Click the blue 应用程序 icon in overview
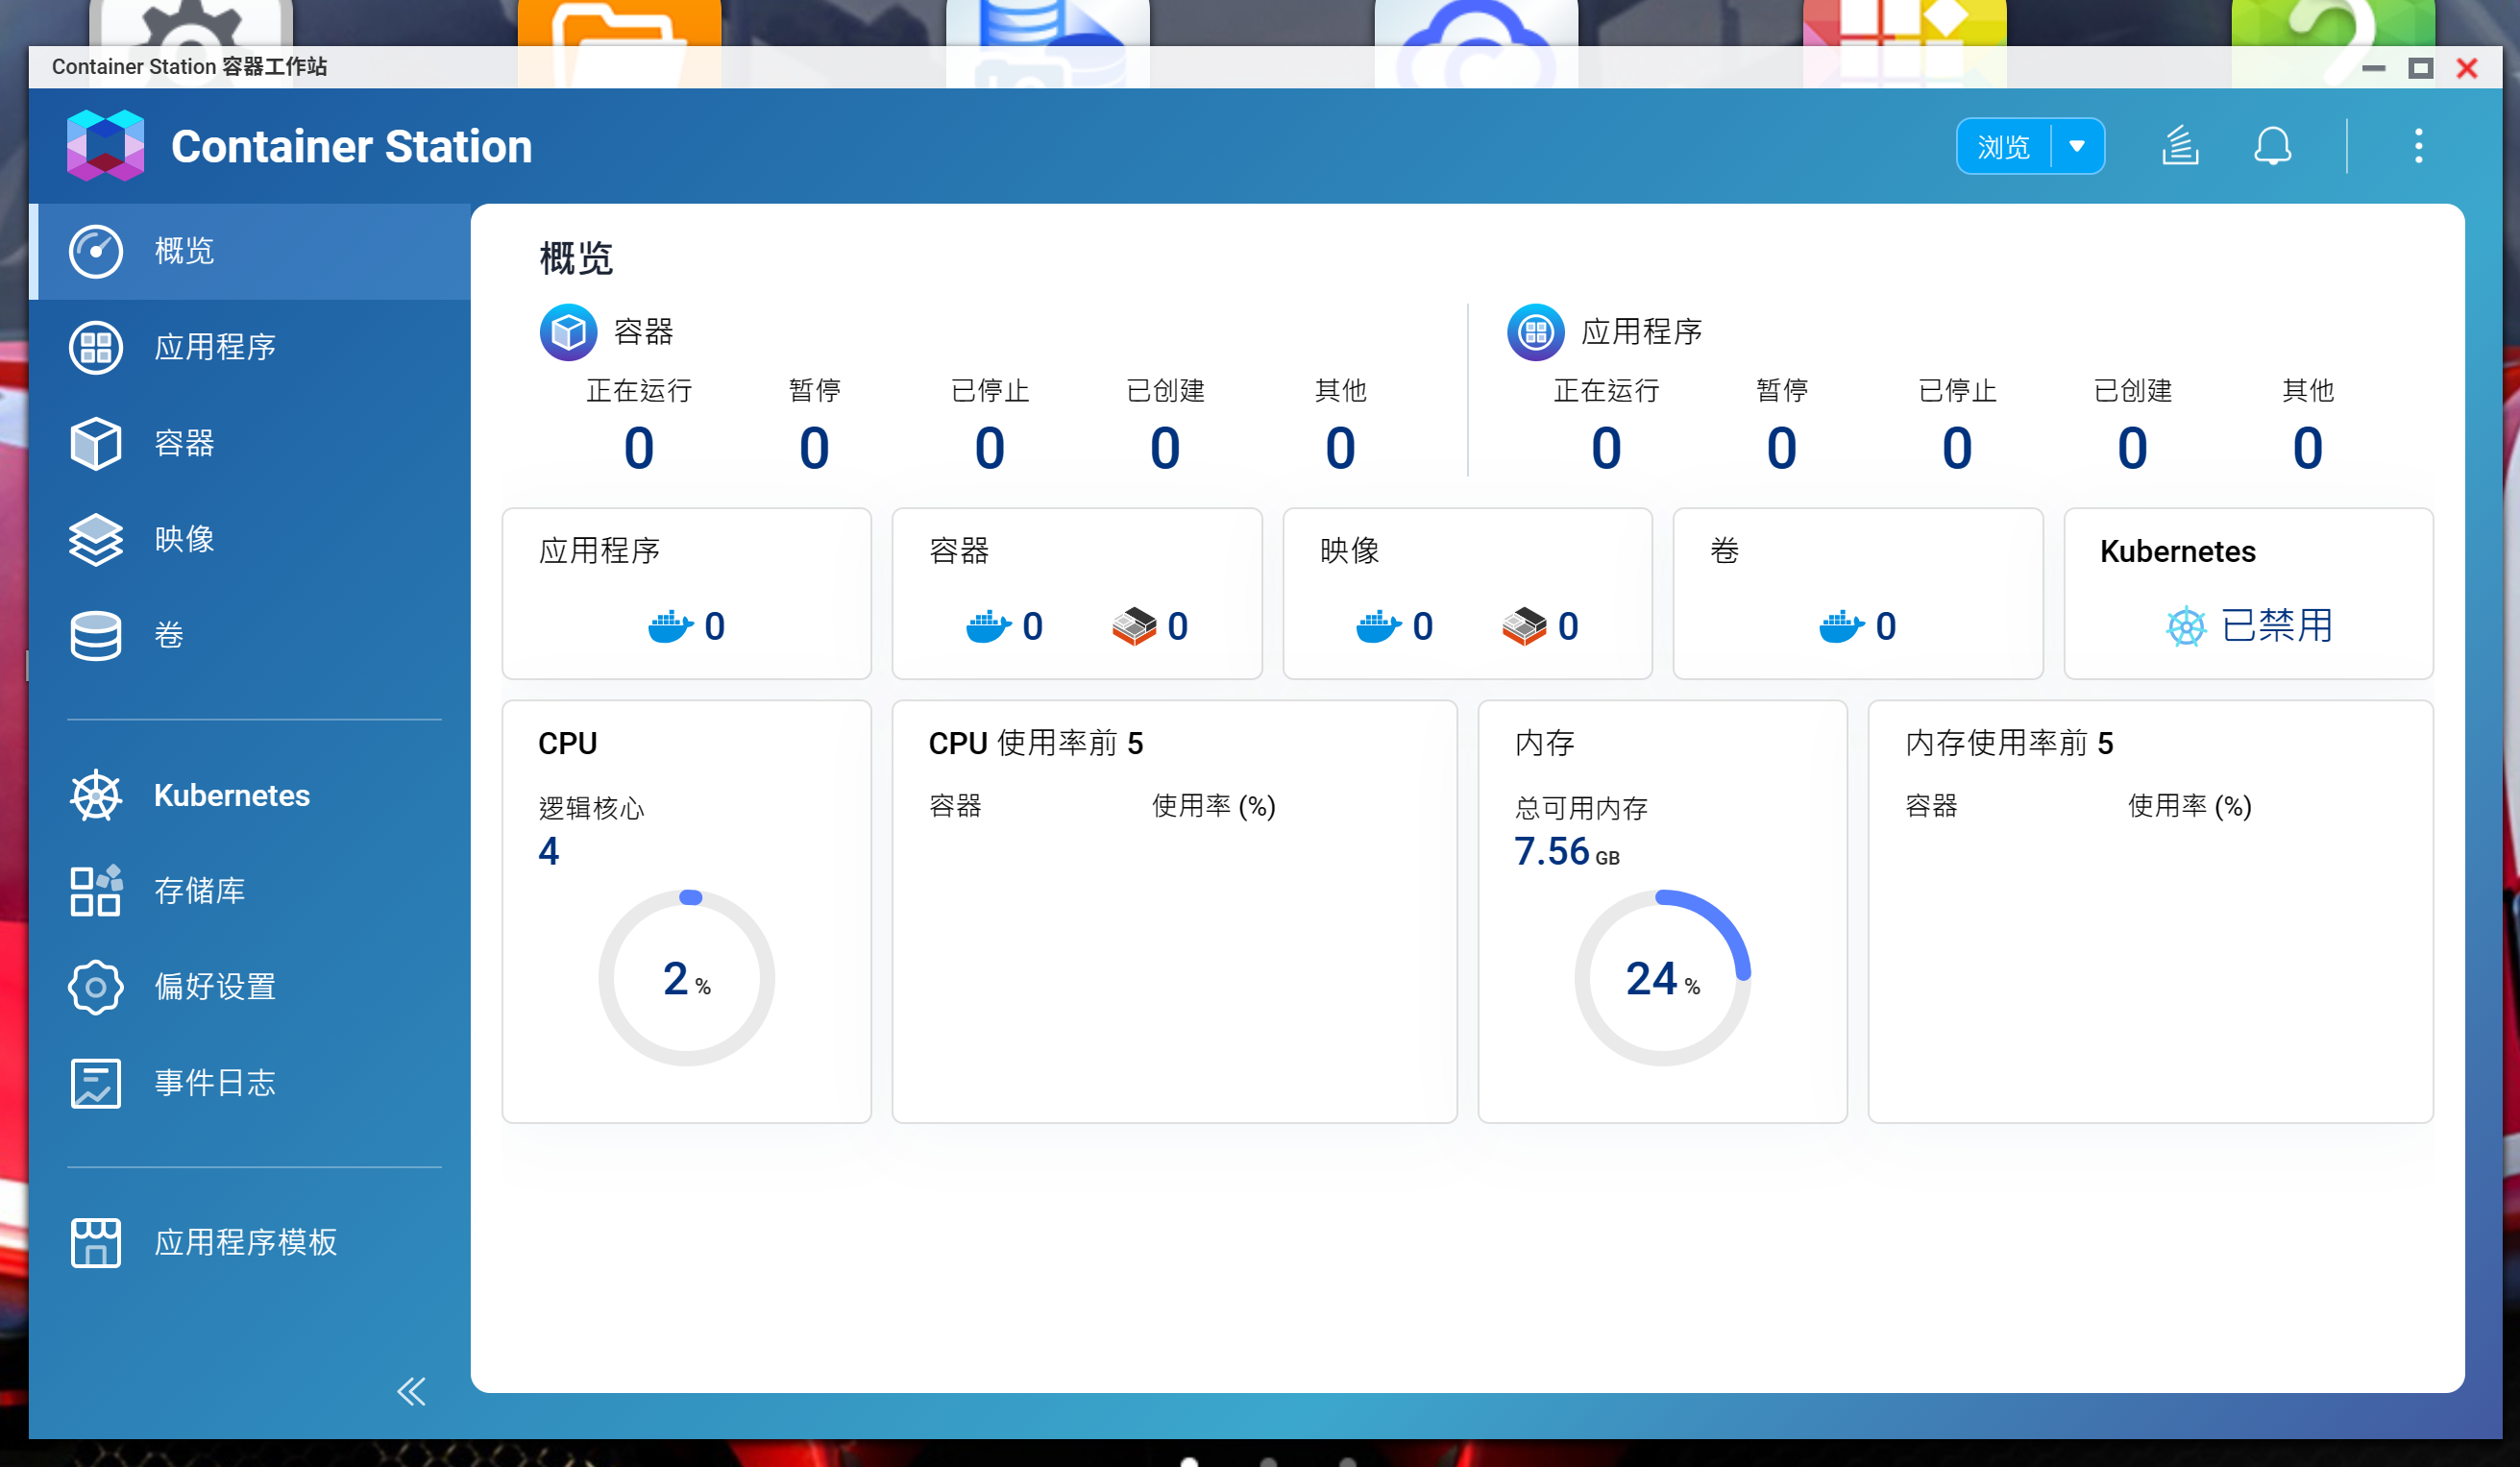Screen dimensions: 2520x1467 click(x=1535, y=332)
